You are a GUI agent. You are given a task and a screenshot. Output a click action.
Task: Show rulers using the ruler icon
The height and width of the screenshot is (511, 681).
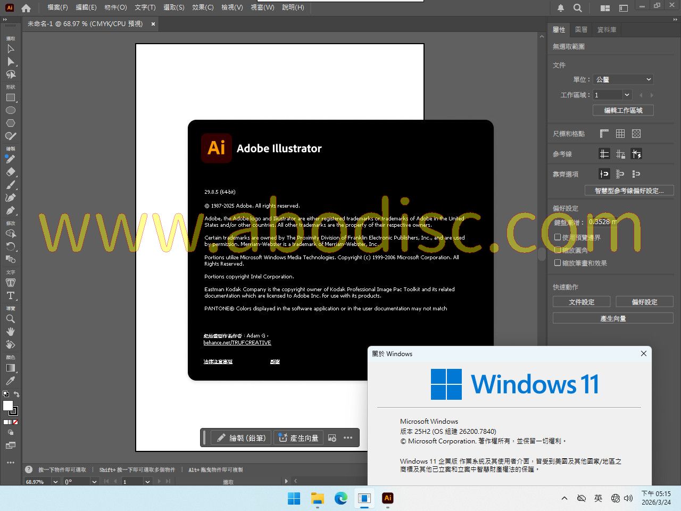(604, 134)
